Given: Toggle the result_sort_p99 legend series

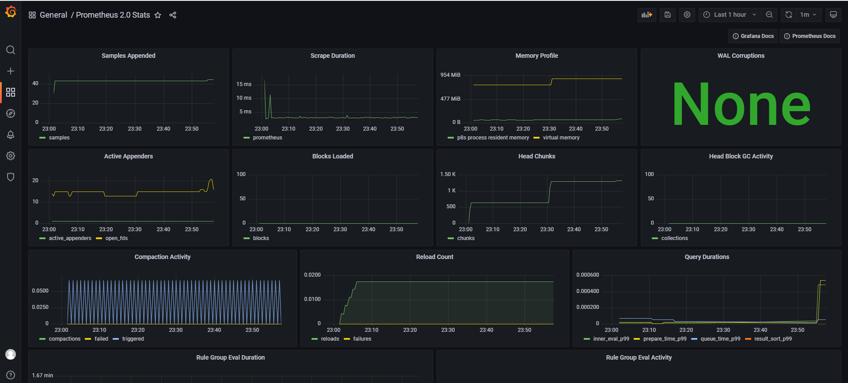Looking at the screenshot, I should pos(773,339).
